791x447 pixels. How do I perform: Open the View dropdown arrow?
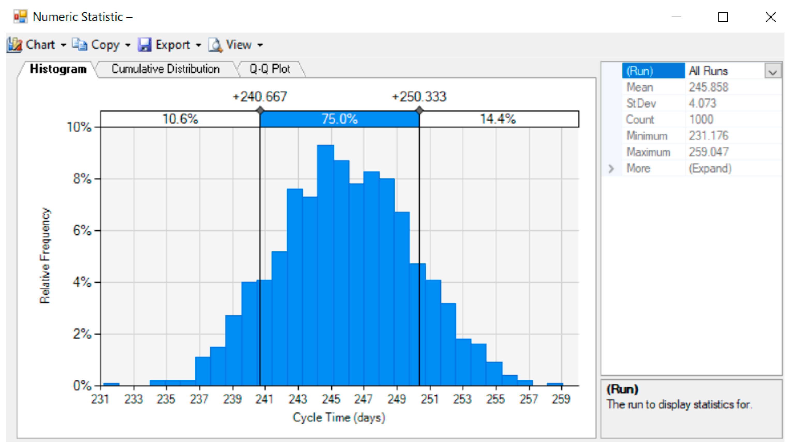click(260, 45)
